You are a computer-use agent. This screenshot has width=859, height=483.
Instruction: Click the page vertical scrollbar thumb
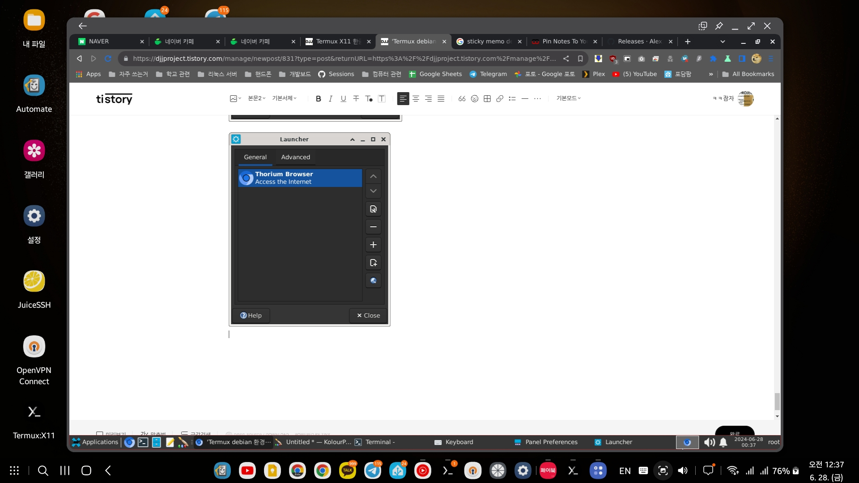click(x=777, y=401)
